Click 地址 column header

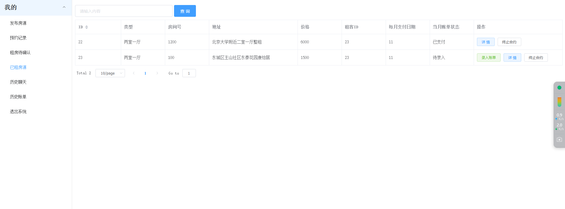216,27
